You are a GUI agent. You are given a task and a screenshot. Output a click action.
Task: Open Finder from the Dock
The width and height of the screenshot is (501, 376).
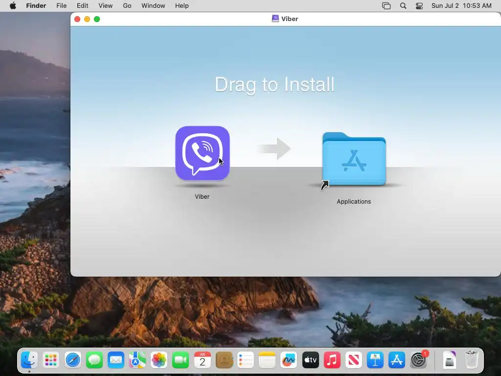29,360
